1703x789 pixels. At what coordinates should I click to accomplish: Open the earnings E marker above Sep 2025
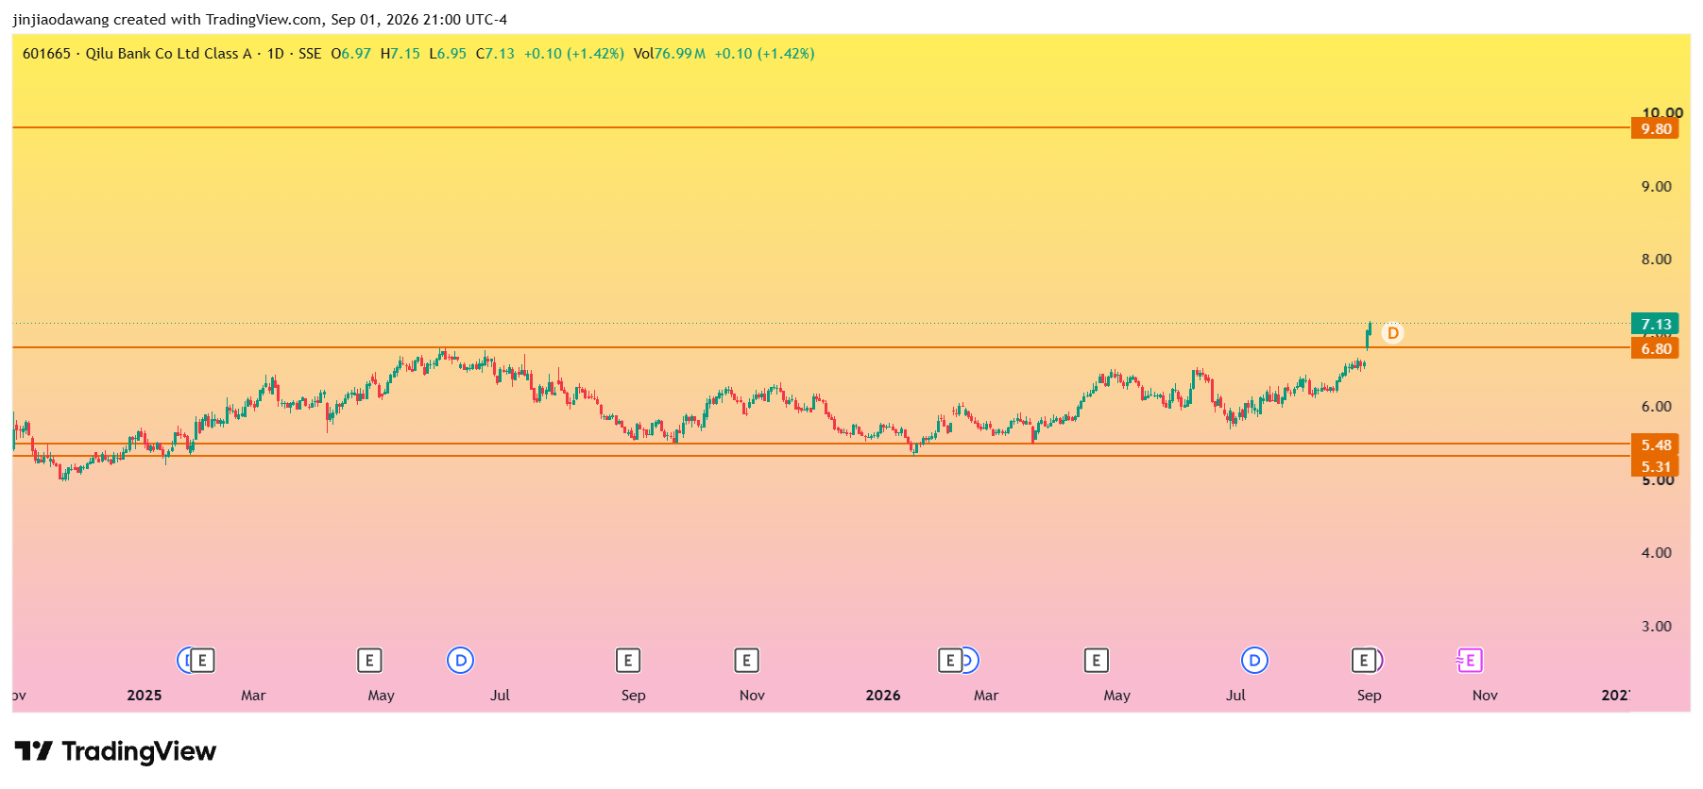click(628, 661)
